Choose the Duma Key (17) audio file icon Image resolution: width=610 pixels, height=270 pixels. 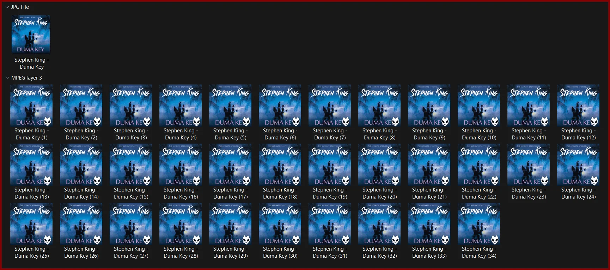230,165
